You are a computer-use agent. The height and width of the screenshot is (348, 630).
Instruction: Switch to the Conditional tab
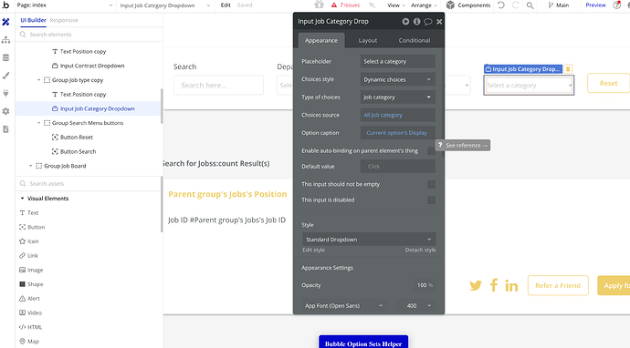pos(415,40)
